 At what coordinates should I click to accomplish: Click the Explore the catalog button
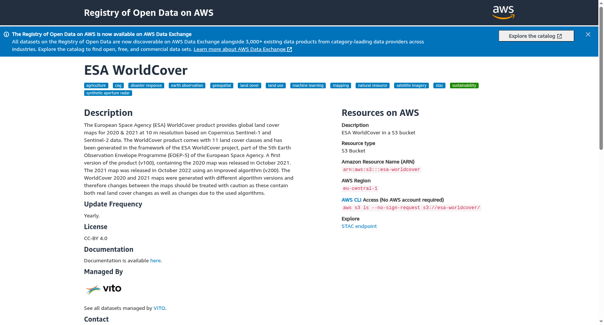pyautogui.click(x=536, y=36)
